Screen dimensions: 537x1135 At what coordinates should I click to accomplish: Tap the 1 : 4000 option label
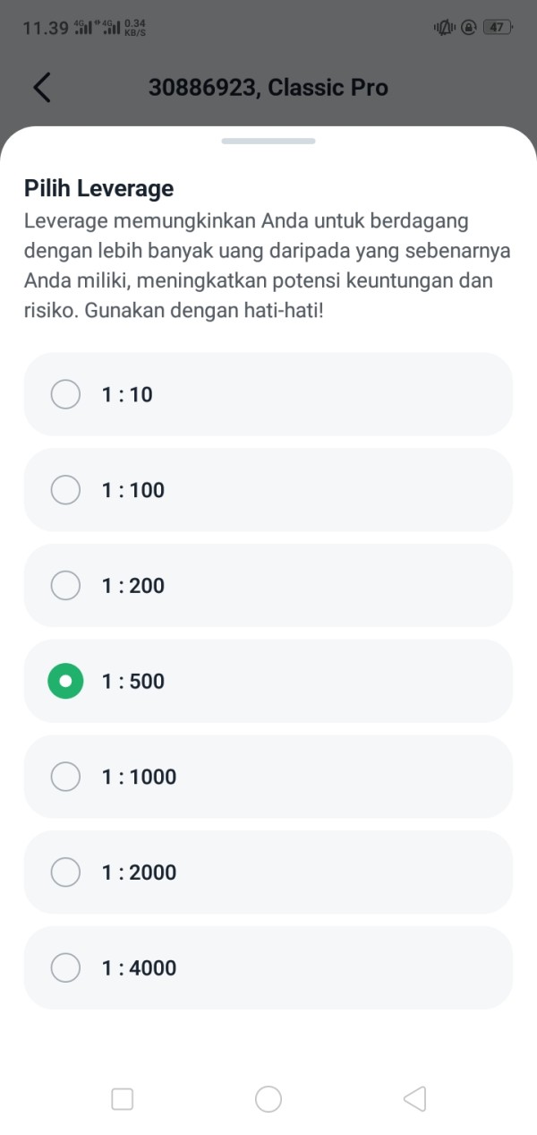click(139, 967)
